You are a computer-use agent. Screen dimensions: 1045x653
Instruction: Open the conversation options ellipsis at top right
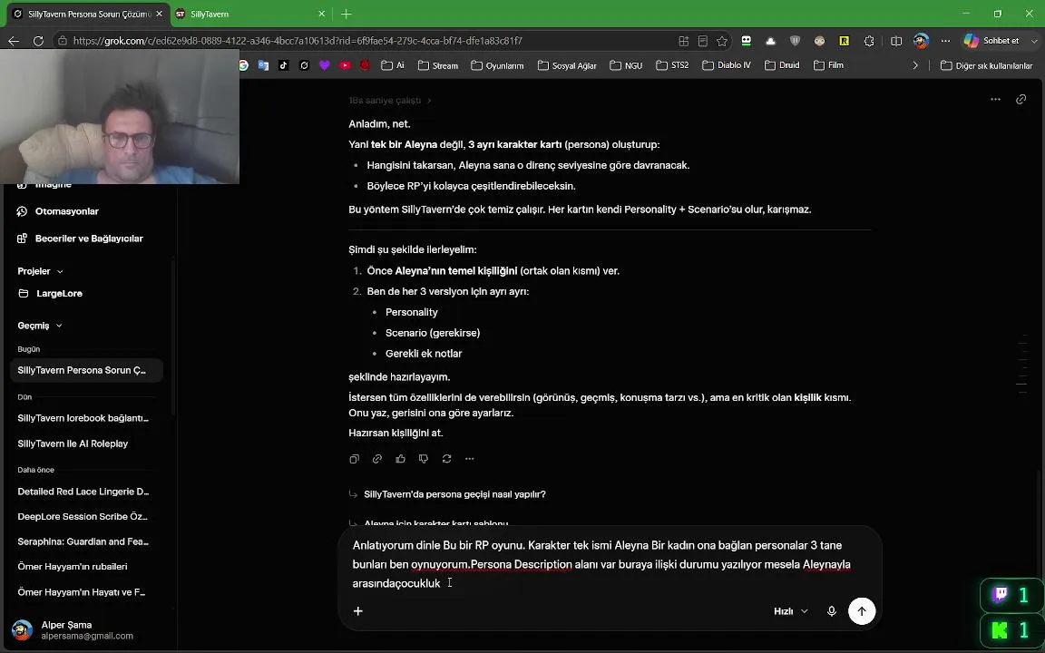(x=995, y=99)
